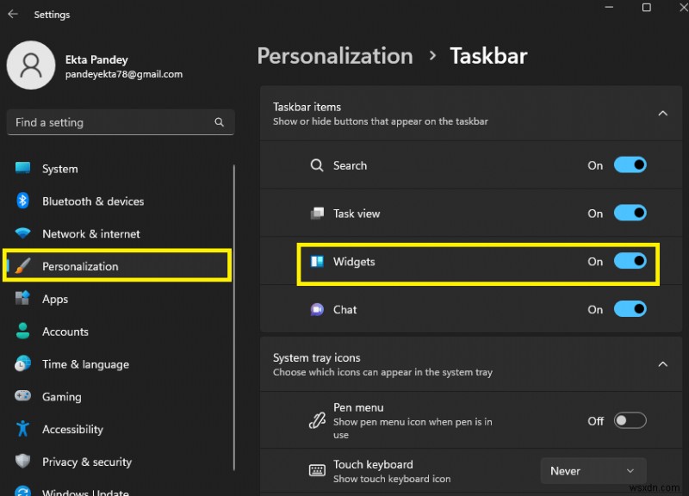Image resolution: width=689 pixels, height=496 pixels.
Task: Select the Gaming controller icon
Action: [x=24, y=396]
